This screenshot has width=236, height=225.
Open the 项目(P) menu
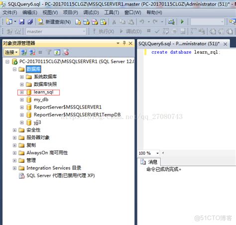71,12
